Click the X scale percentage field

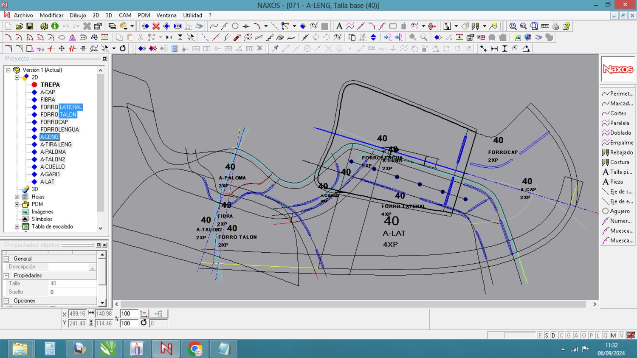129,314
